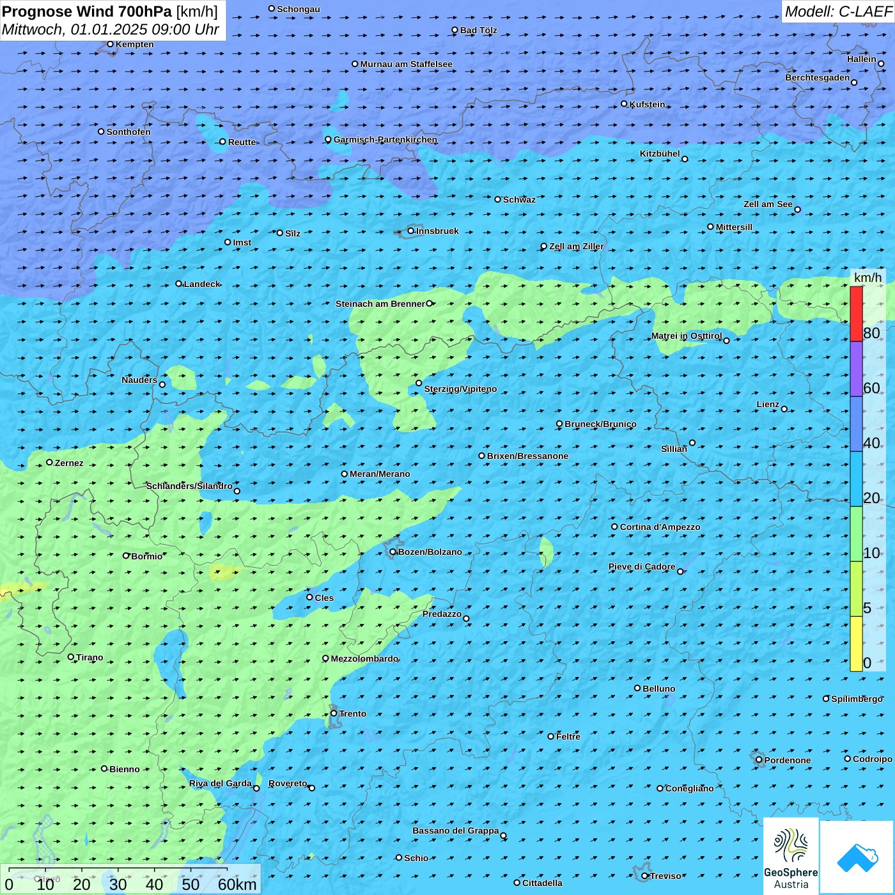
Task: Click the 'Spilimbergo' label
Action: point(857,699)
